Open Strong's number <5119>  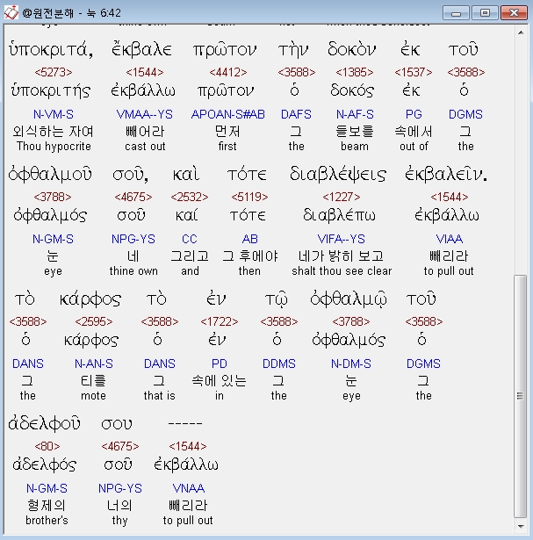[x=249, y=197]
